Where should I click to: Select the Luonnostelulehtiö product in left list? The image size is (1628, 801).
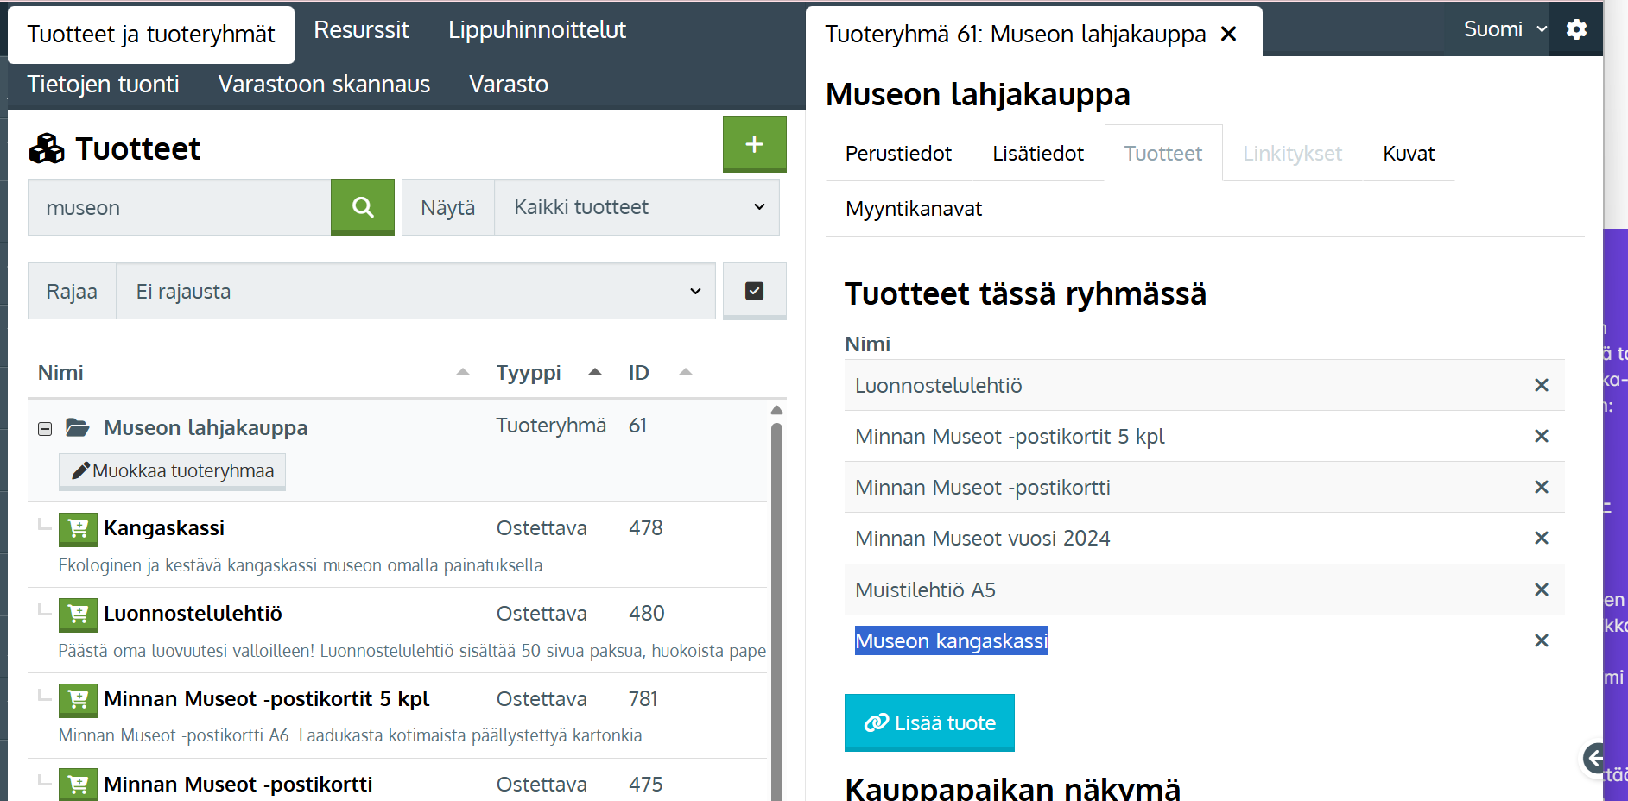193,614
